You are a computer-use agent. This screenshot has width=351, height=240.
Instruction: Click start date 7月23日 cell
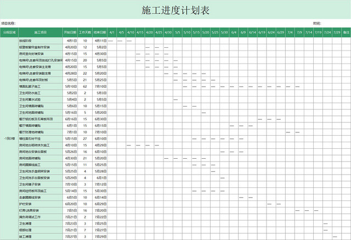[70, 224]
